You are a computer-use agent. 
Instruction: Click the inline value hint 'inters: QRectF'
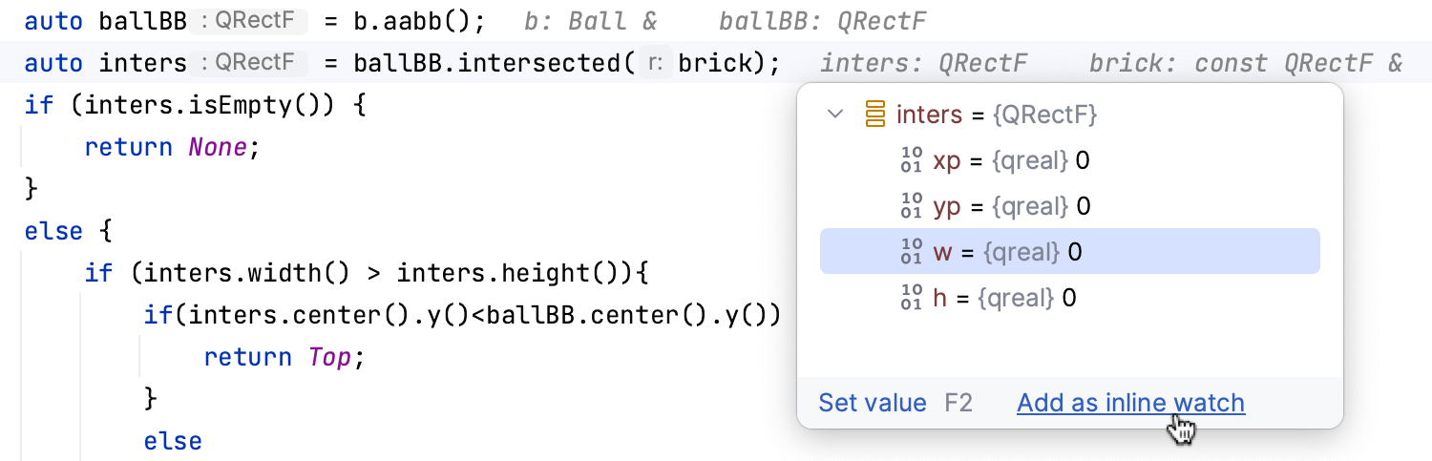pos(923,63)
